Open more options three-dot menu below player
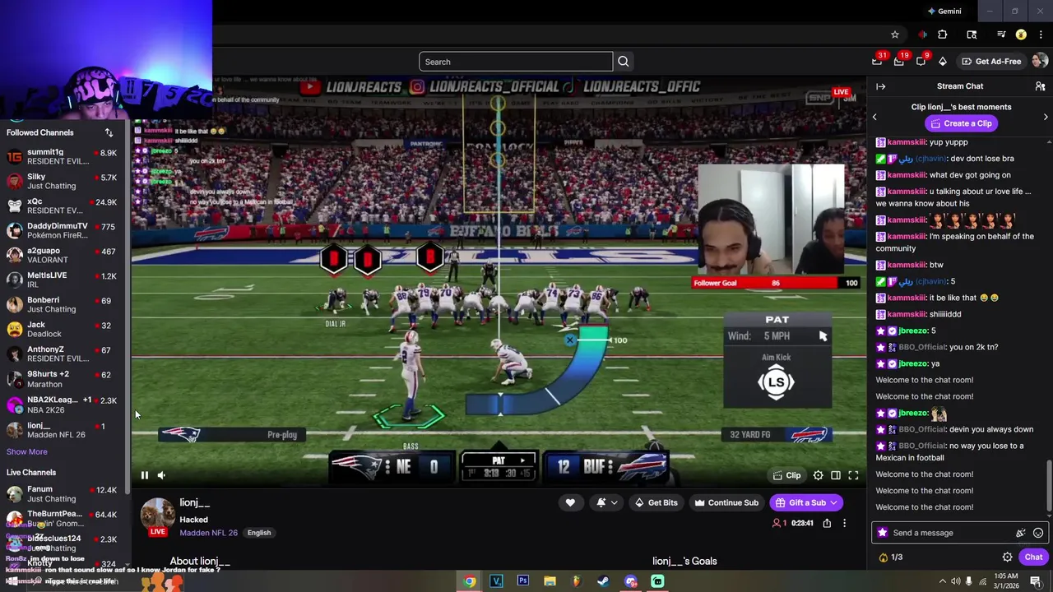Image resolution: width=1053 pixels, height=592 pixels. [844, 523]
